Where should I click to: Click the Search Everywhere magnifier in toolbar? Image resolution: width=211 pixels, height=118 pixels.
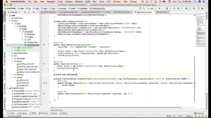coord(198,8)
